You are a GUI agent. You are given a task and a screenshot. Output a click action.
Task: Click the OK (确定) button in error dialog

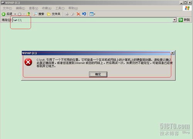[x=98, y=75]
